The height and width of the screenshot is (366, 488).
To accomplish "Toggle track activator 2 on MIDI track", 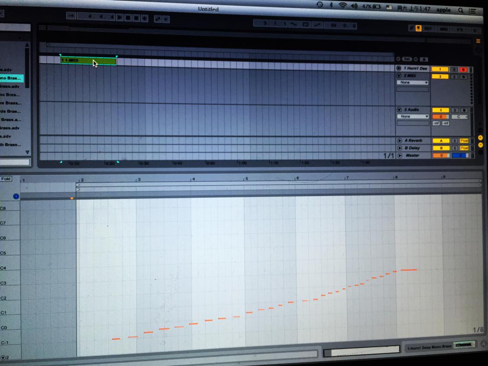I will (x=440, y=77).
